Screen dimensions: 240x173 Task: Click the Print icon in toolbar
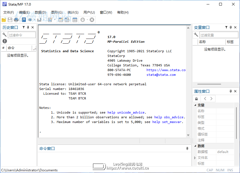16,20
